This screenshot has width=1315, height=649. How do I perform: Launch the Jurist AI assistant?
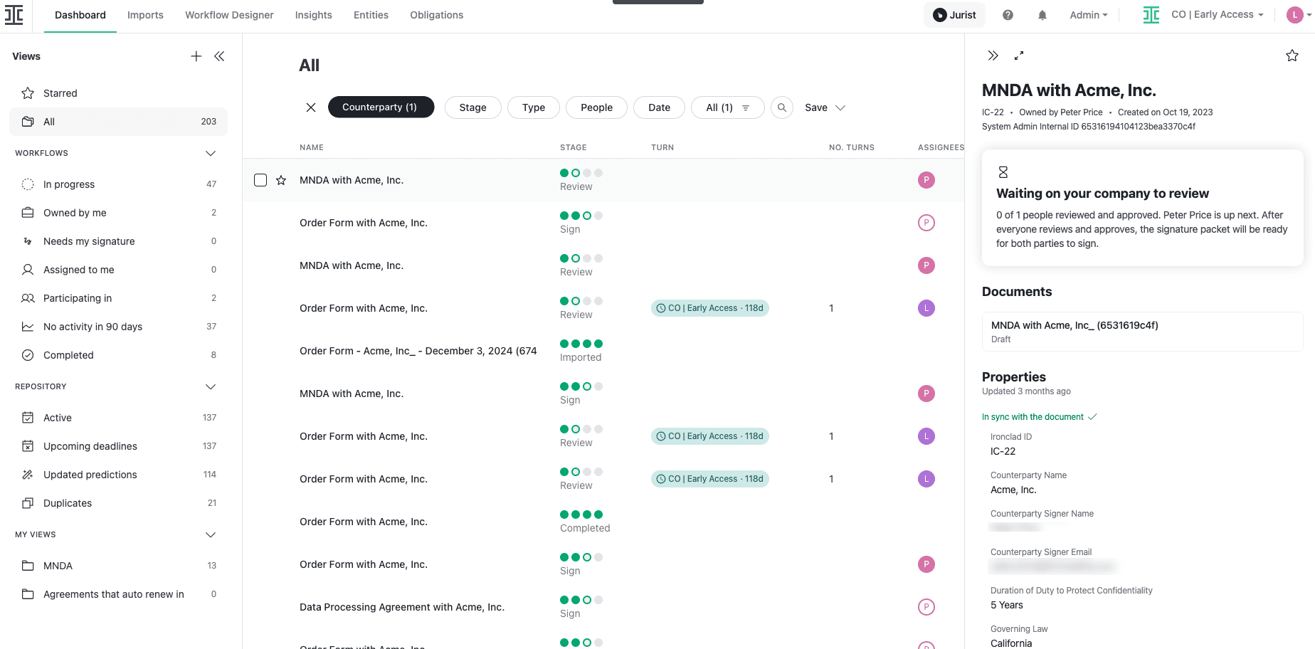(954, 14)
